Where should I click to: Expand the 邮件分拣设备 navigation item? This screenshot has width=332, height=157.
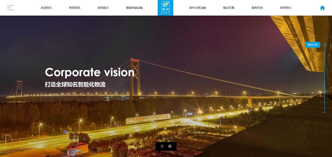(x=198, y=8)
